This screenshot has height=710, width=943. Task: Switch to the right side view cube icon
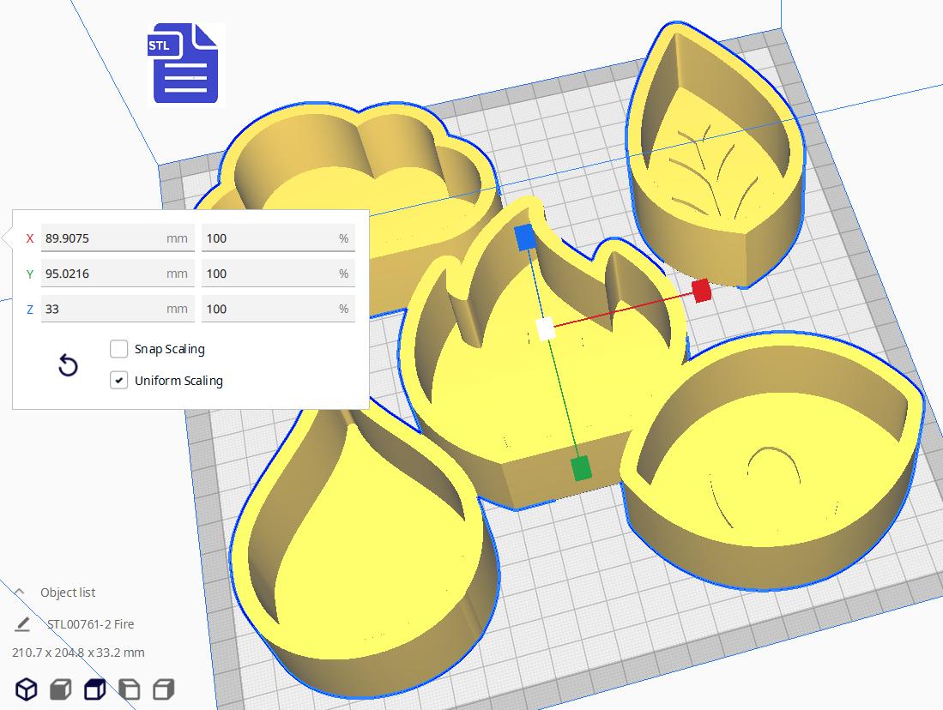pos(164,689)
